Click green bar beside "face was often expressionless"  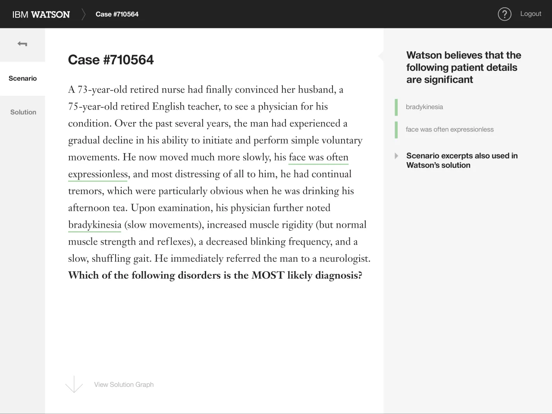click(396, 130)
